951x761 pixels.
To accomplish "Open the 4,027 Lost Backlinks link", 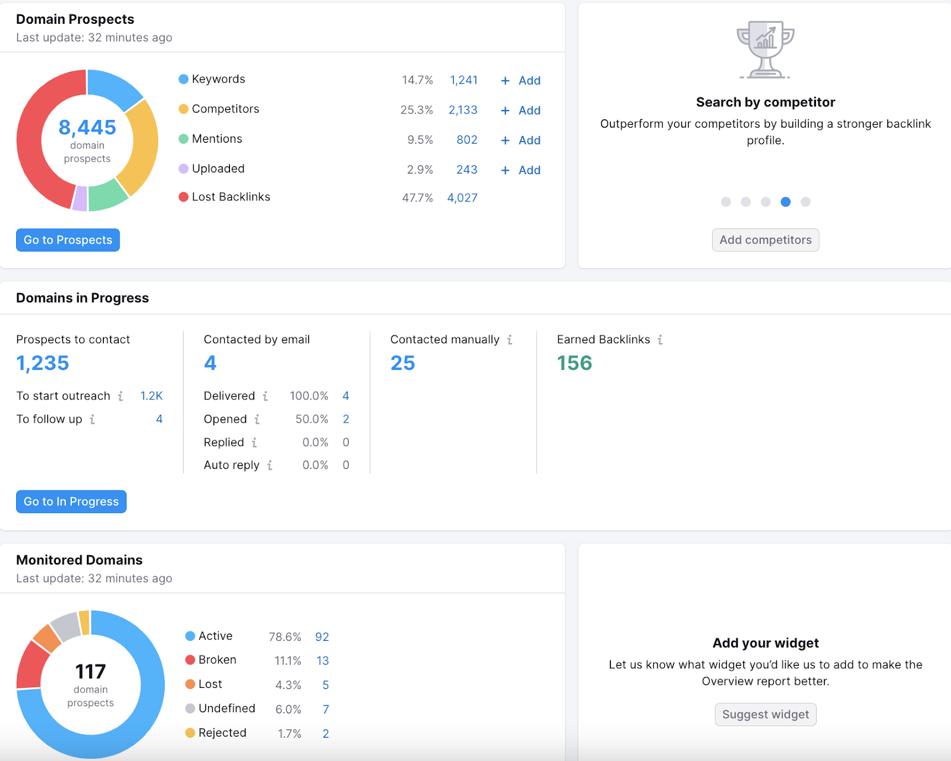I will point(463,197).
